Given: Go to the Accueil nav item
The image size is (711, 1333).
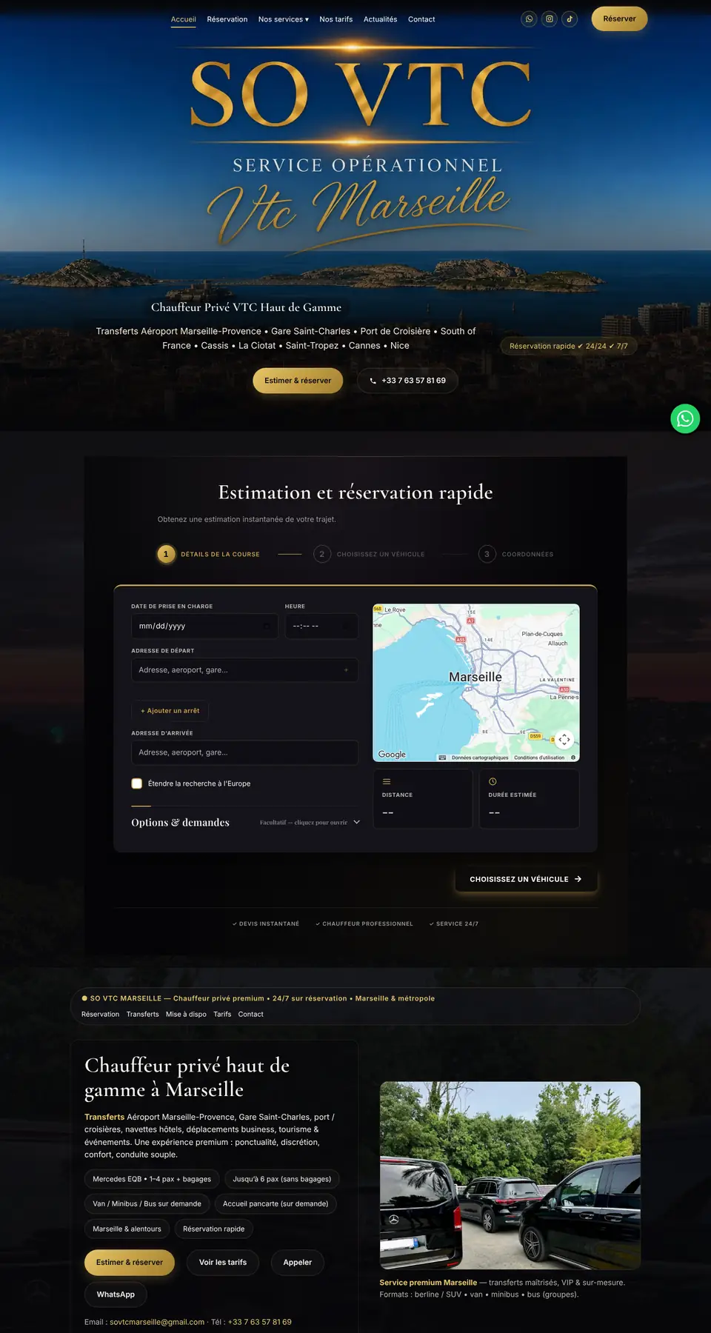Looking at the screenshot, I should (x=184, y=19).
